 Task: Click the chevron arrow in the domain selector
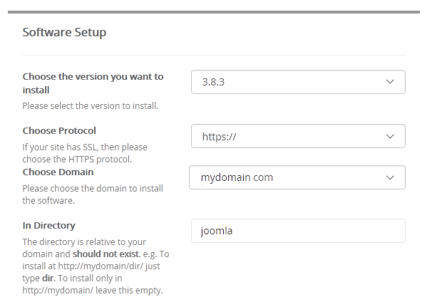(x=390, y=178)
